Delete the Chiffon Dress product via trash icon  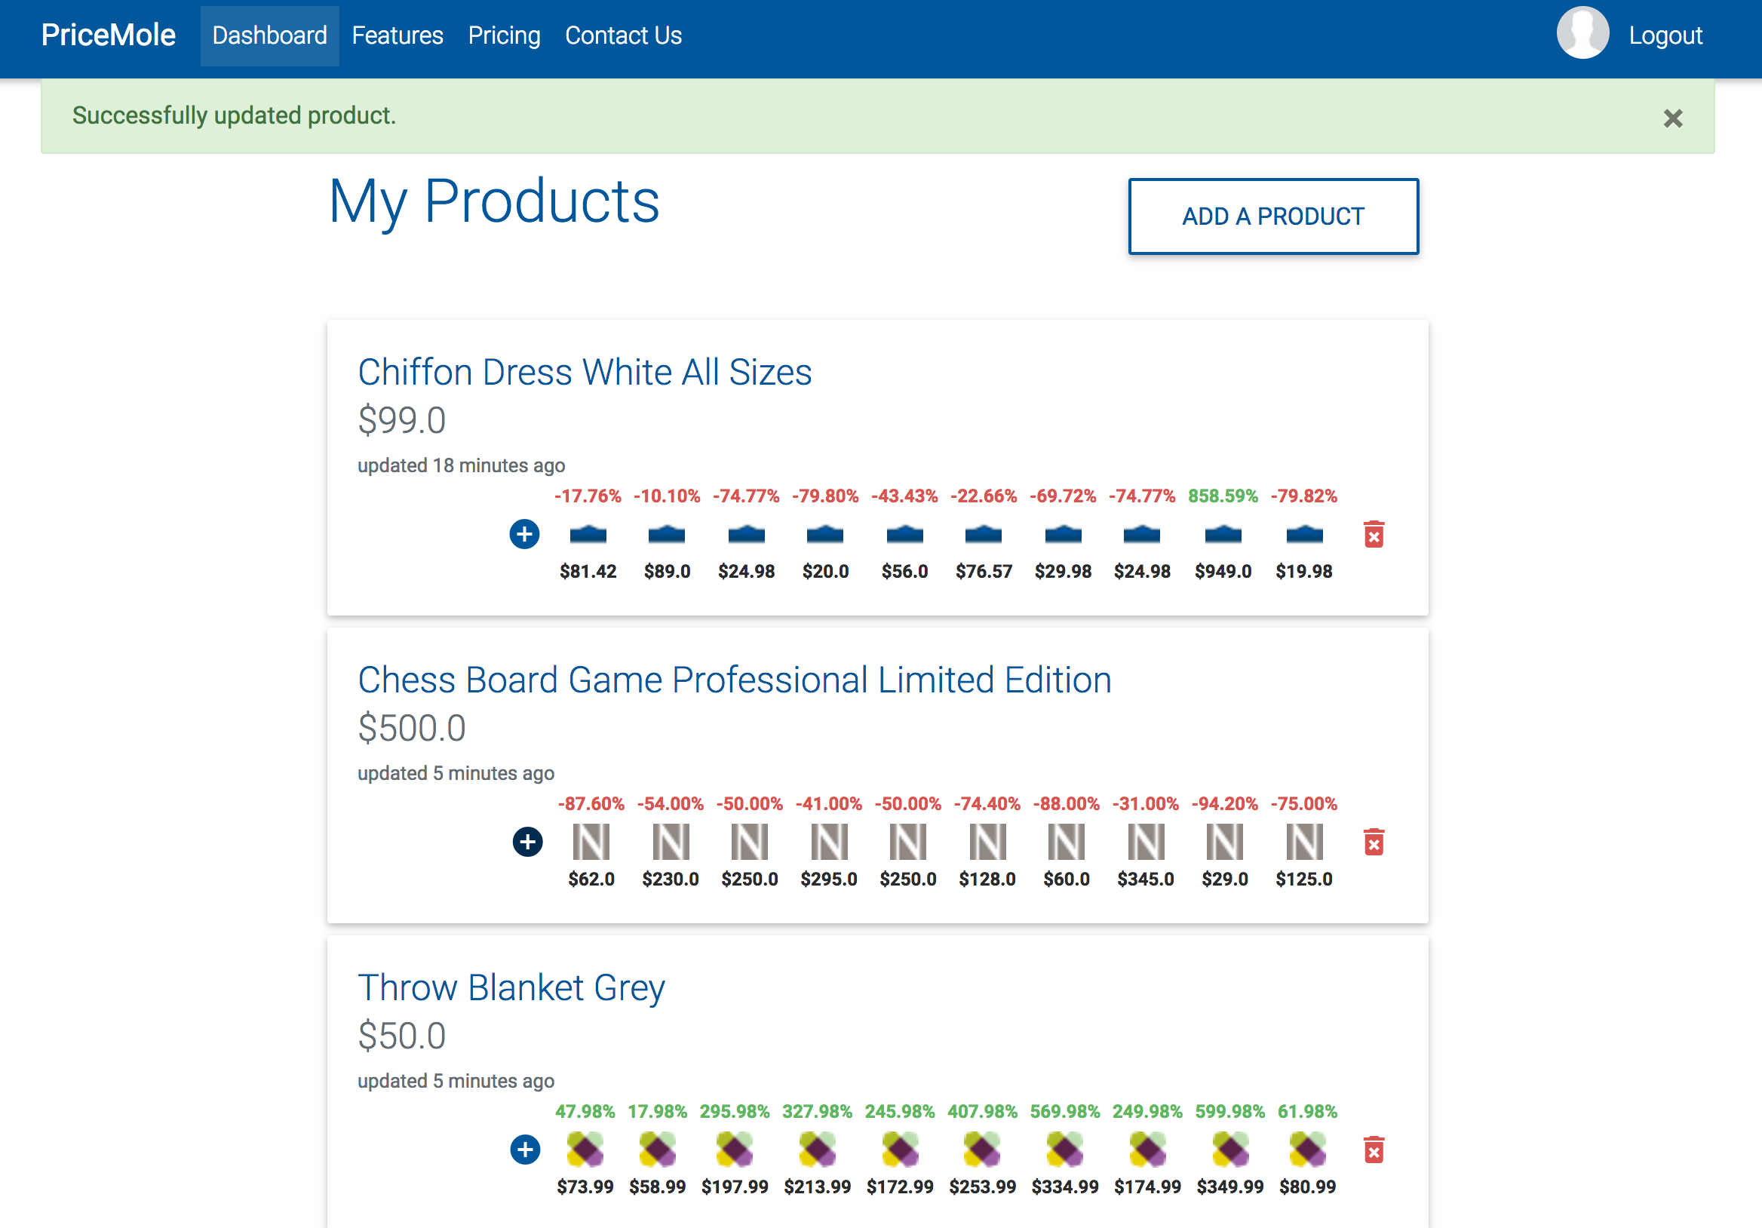pos(1374,534)
